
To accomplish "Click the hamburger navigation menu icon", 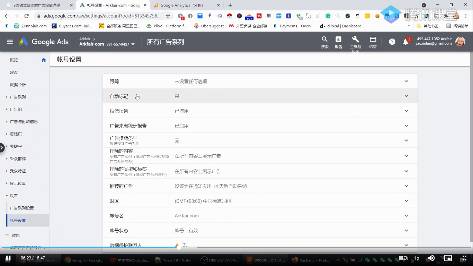I will point(10,42).
